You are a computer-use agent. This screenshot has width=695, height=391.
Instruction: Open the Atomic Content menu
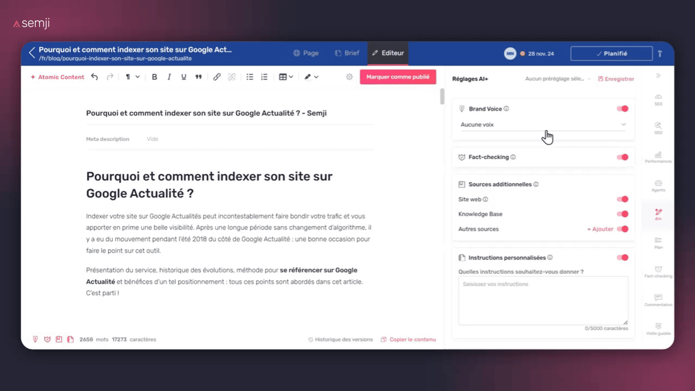point(57,77)
